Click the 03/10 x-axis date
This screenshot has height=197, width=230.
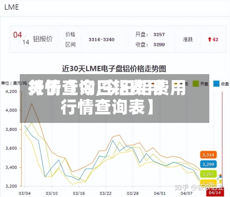coord(52,193)
